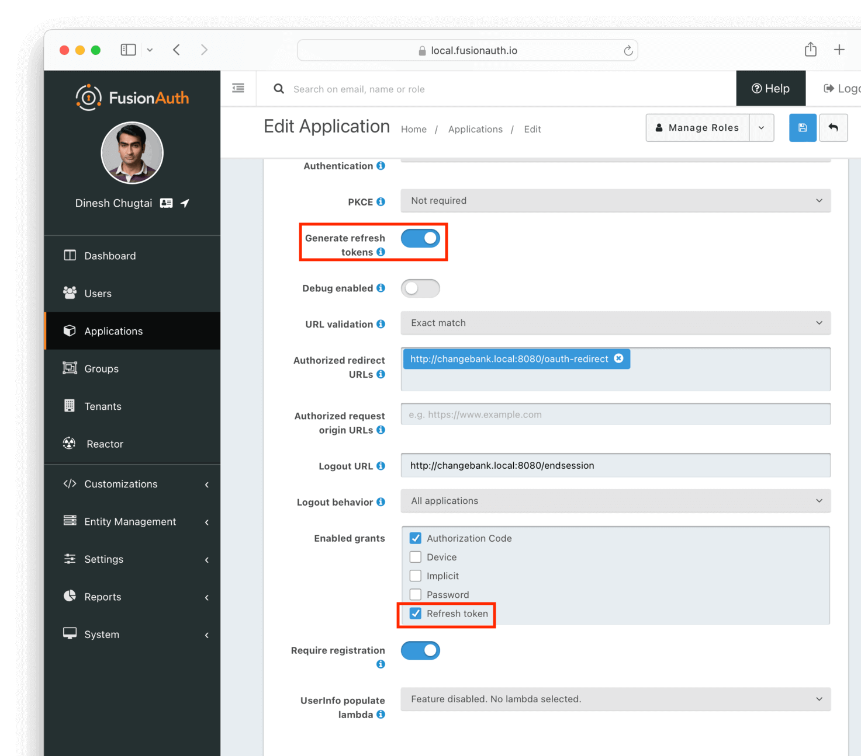Select the Tenants sidebar icon
The height and width of the screenshot is (756, 861).
70,406
